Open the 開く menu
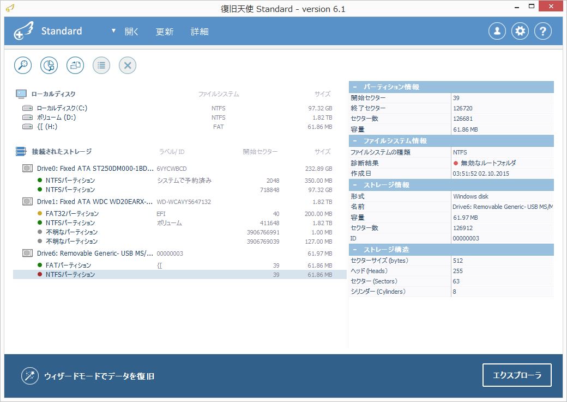567x402 pixels. (131, 32)
